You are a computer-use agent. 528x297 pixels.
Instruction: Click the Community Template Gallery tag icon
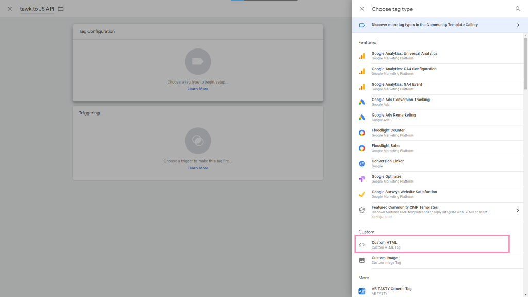pos(361,25)
